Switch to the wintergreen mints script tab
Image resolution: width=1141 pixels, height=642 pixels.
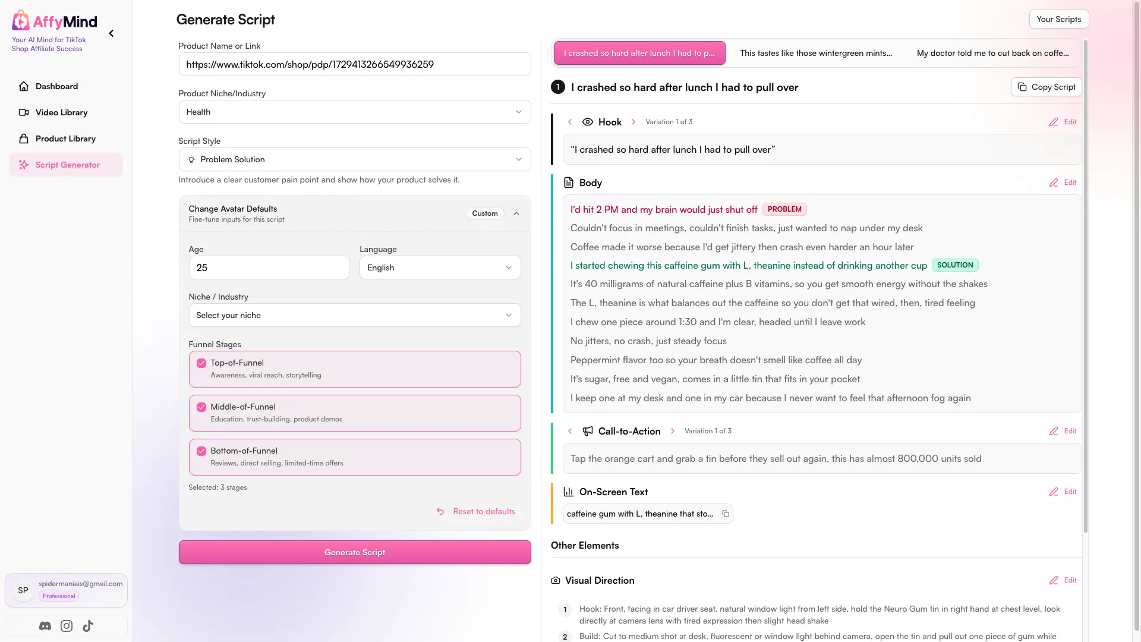pyautogui.click(x=816, y=53)
